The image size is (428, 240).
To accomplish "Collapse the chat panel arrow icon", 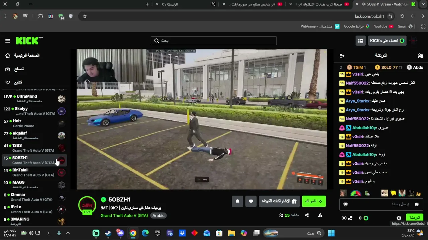I will point(342,56).
